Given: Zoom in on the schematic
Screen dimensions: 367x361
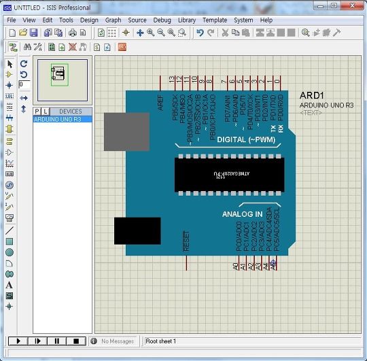Looking at the screenshot, I should click(150, 33).
